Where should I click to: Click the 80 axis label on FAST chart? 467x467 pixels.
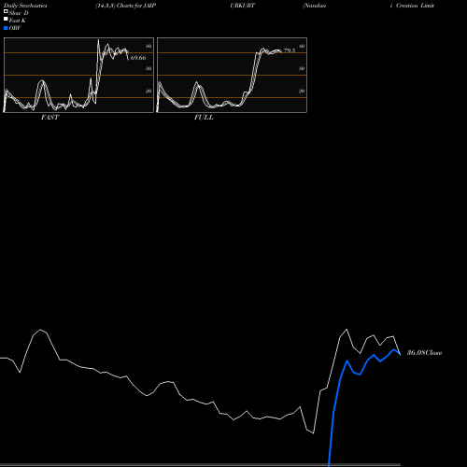click(x=149, y=46)
